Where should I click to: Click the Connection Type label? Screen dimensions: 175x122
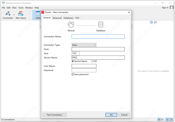tap(52, 45)
